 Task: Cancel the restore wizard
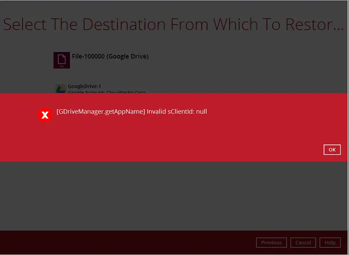pos(303,242)
